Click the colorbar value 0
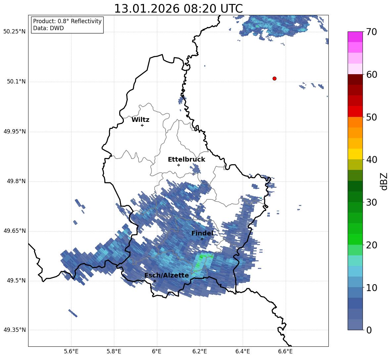 (369, 330)
